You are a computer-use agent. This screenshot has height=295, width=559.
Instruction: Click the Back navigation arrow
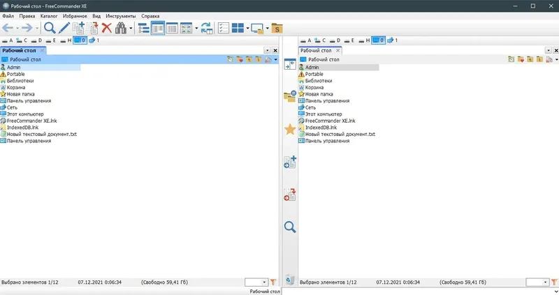(x=8, y=28)
